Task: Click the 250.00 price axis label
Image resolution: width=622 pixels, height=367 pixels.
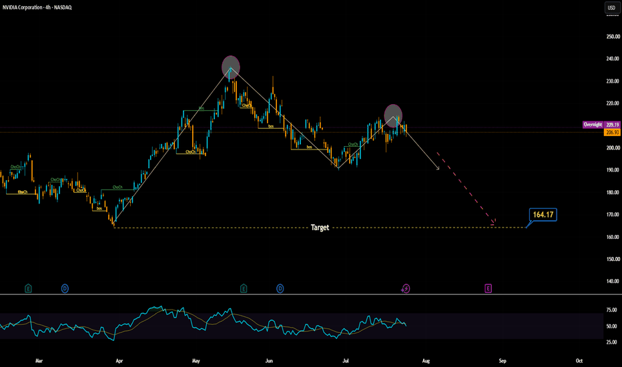Action: [x=613, y=37]
